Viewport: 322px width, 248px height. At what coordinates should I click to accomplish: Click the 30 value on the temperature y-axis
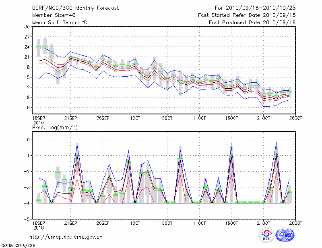(27, 26)
